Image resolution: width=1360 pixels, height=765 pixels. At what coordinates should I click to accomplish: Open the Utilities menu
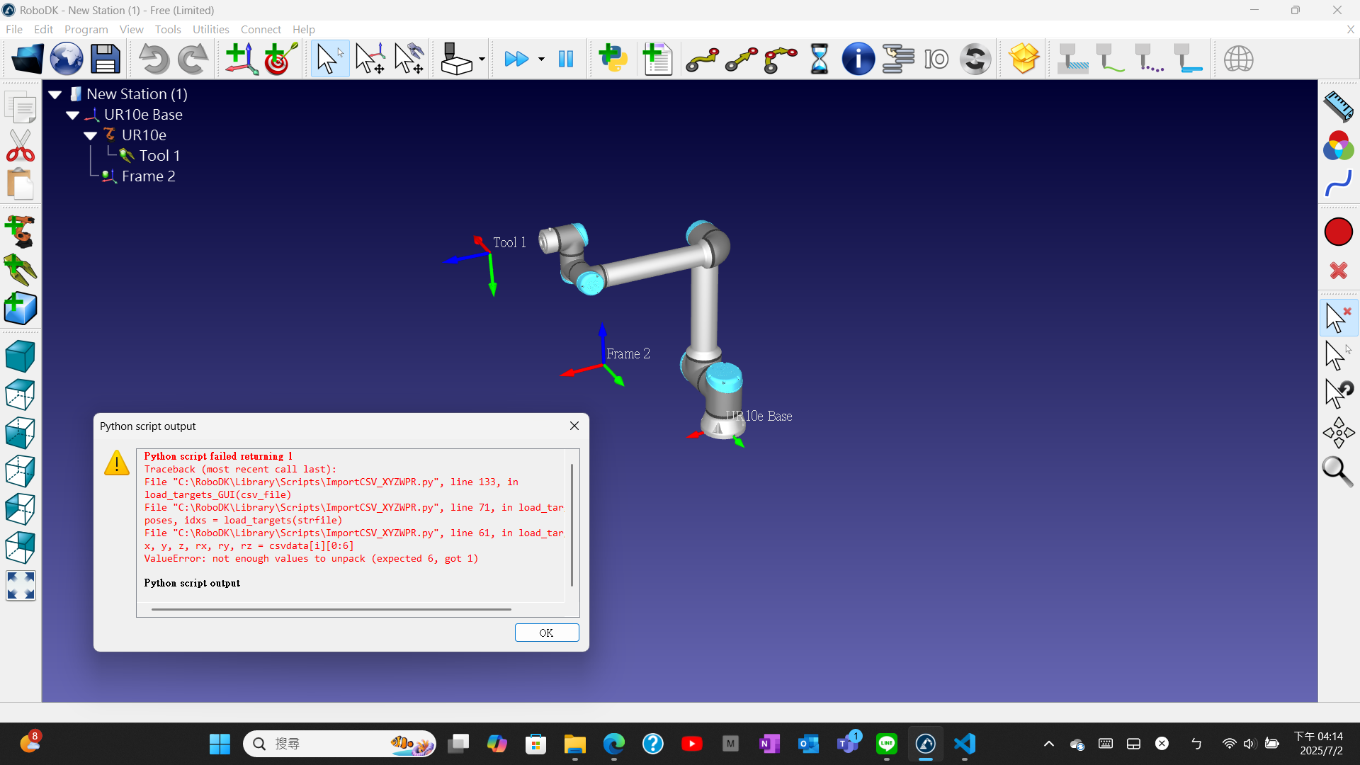pyautogui.click(x=210, y=29)
